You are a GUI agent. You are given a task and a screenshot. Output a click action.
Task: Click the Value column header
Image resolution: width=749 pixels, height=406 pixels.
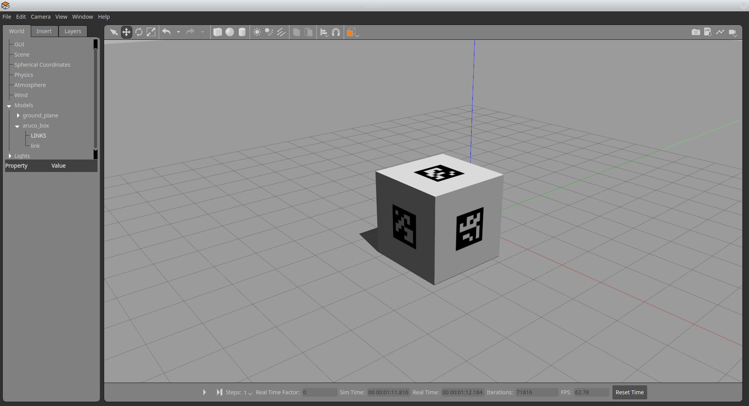59,166
